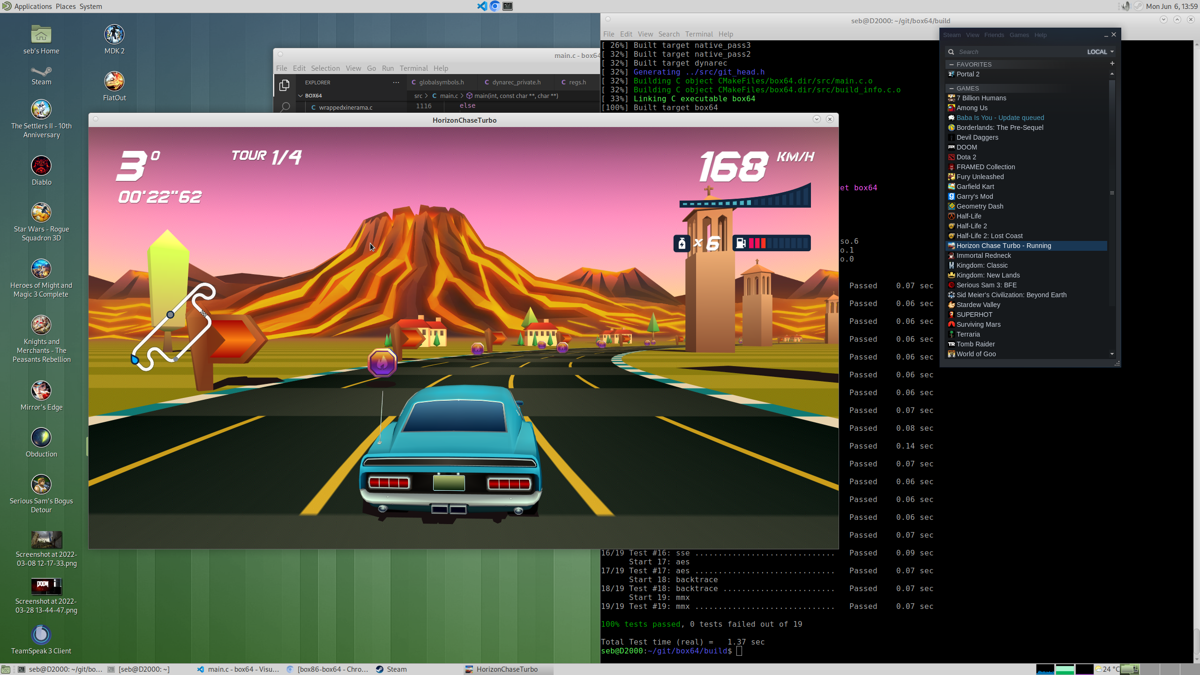Open Steam Friends menu
1200x675 pixels.
[994, 35]
